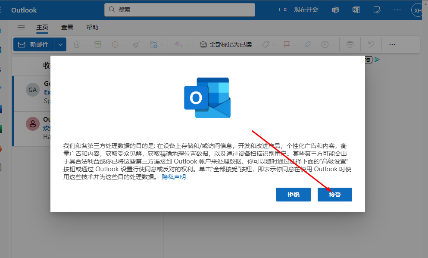Expand the 新邮件 dropdown arrow

pyautogui.click(x=60, y=44)
